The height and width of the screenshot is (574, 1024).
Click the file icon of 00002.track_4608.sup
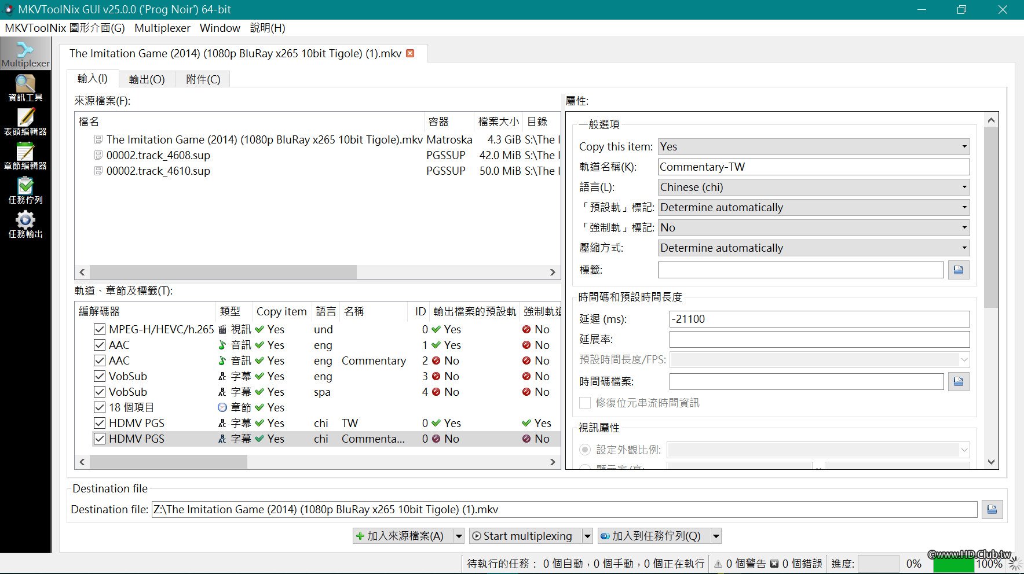(98, 155)
